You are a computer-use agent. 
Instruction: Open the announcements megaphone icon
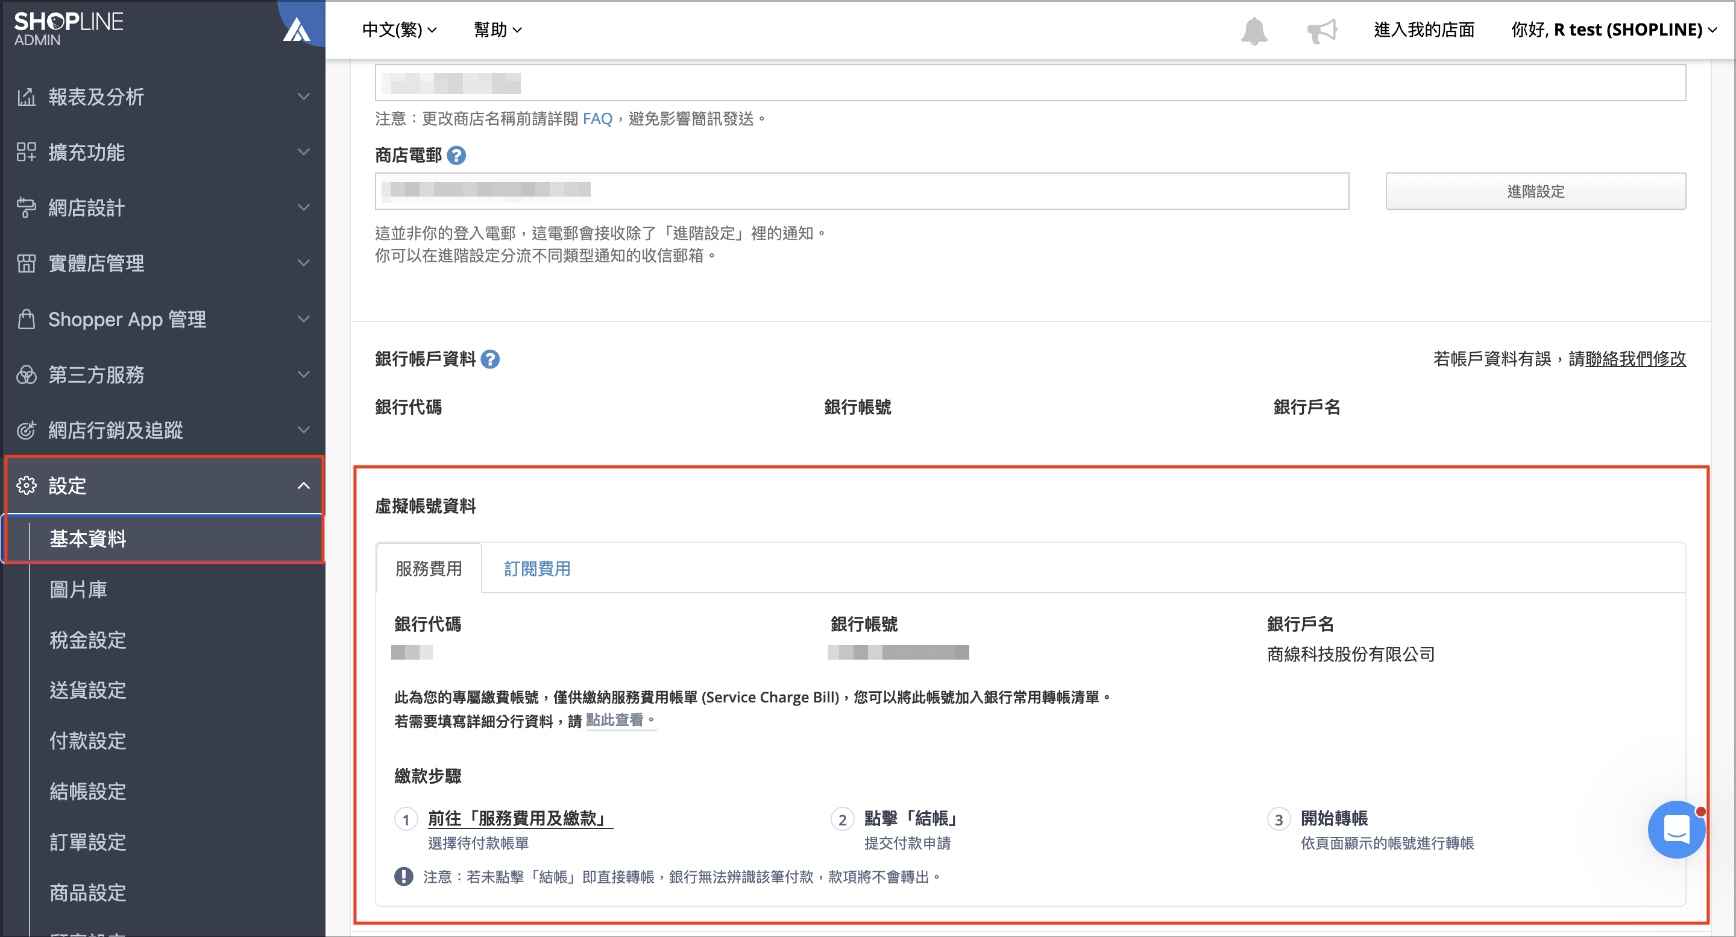point(1321,30)
